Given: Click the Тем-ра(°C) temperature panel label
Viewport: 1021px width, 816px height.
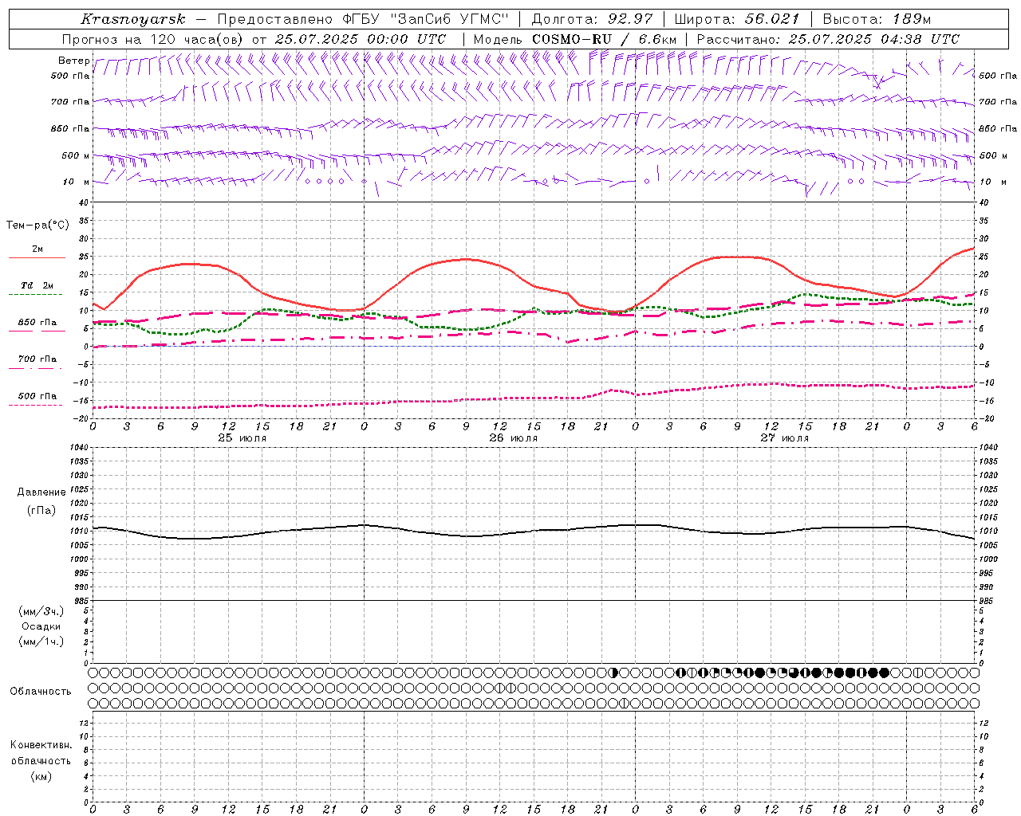Looking at the screenshot, I should click(x=37, y=226).
